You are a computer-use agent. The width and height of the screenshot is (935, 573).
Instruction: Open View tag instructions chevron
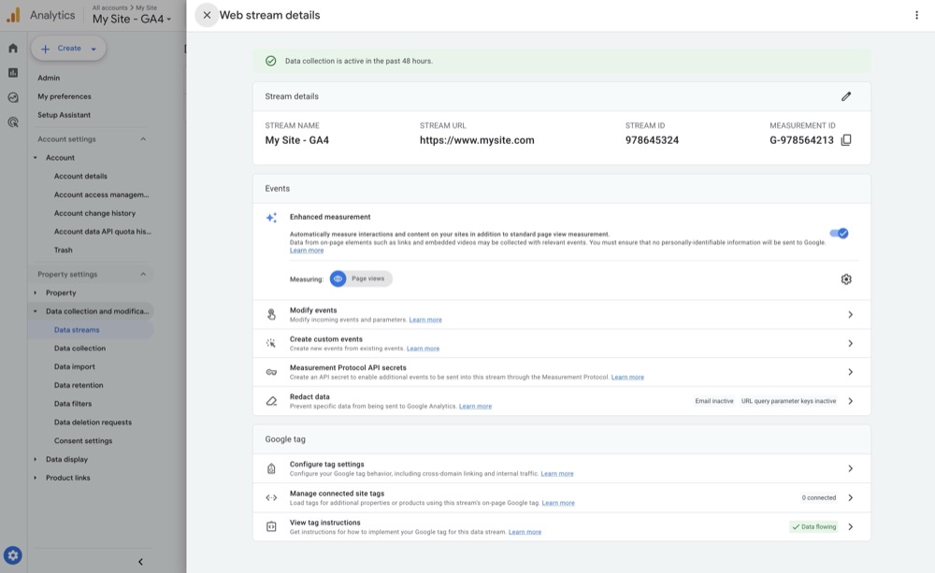850,526
